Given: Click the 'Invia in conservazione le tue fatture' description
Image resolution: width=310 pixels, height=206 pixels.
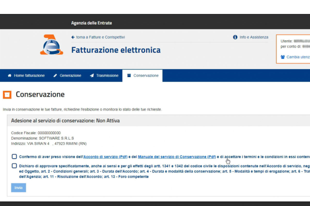Looking at the screenshot, I should (x=82, y=109).
